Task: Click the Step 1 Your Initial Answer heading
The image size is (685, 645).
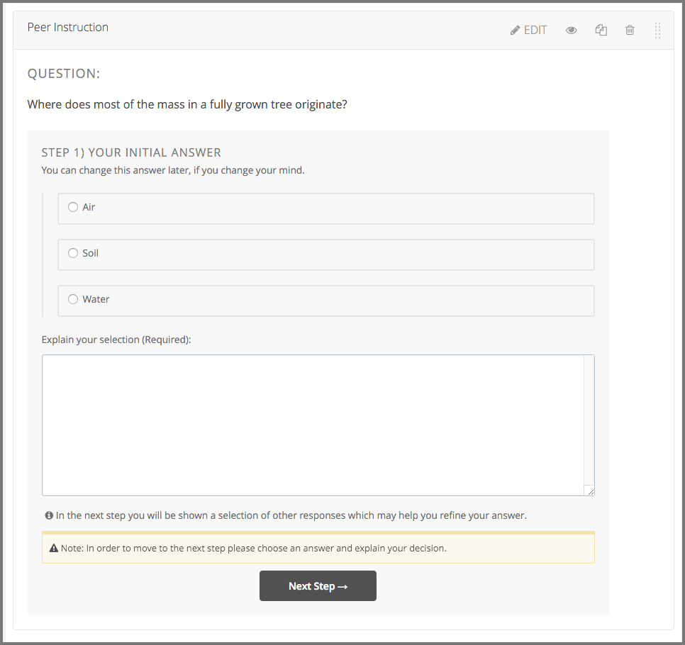Action: 131,152
